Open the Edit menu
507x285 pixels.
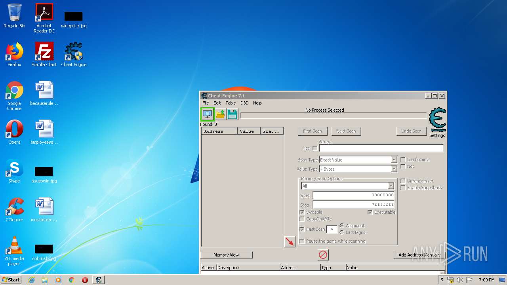pyautogui.click(x=217, y=103)
